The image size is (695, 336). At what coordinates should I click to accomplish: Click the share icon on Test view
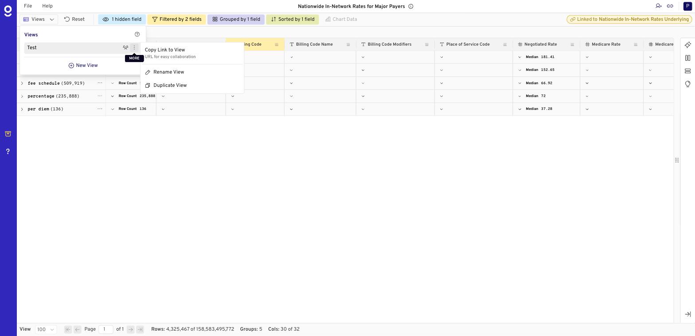pyautogui.click(x=125, y=47)
